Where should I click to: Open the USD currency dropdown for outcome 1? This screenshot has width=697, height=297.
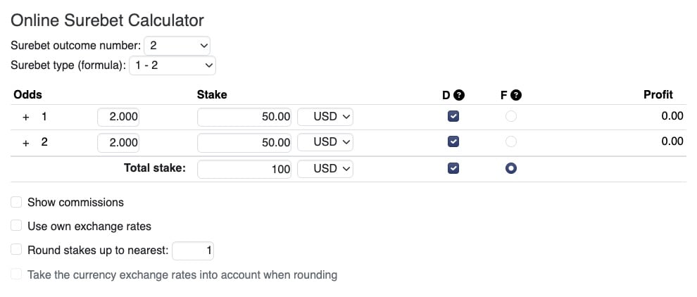coord(325,117)
